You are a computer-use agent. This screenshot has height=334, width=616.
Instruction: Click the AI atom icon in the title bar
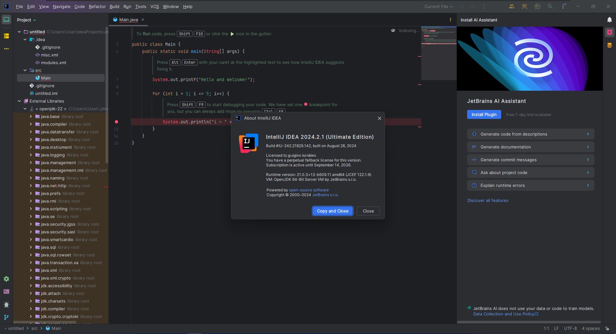[x=537, y=6]
